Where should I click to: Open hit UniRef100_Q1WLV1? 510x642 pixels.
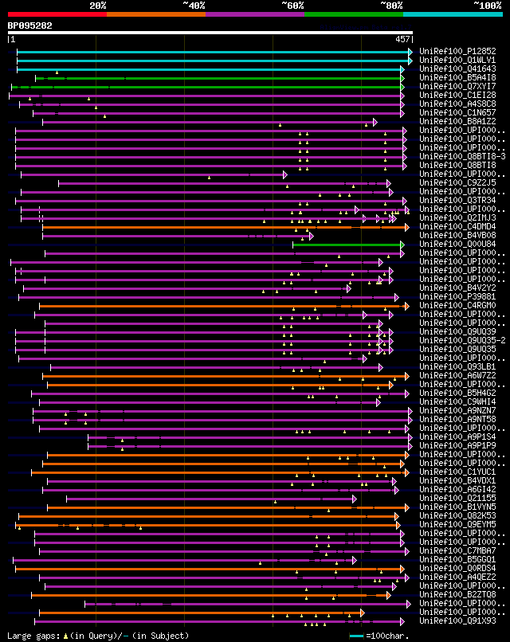coord(457,61)
